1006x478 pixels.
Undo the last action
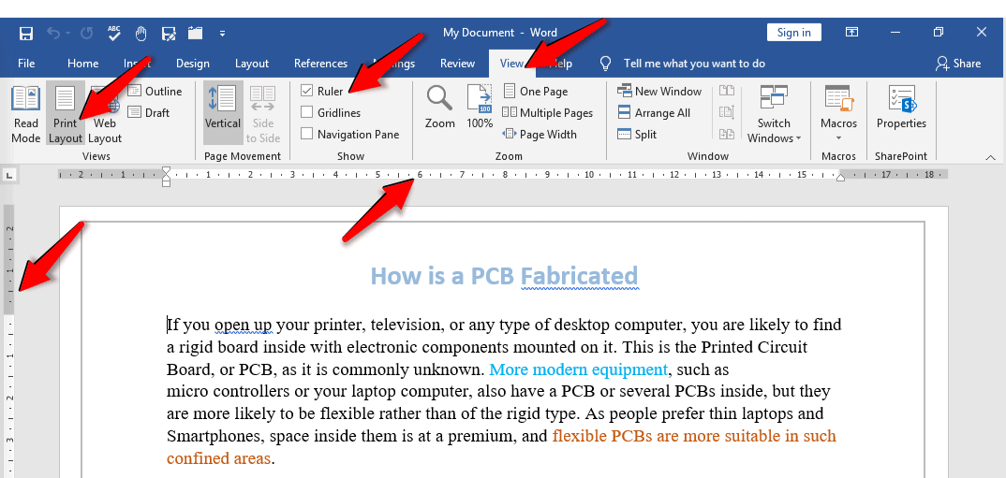coord(52,33)
